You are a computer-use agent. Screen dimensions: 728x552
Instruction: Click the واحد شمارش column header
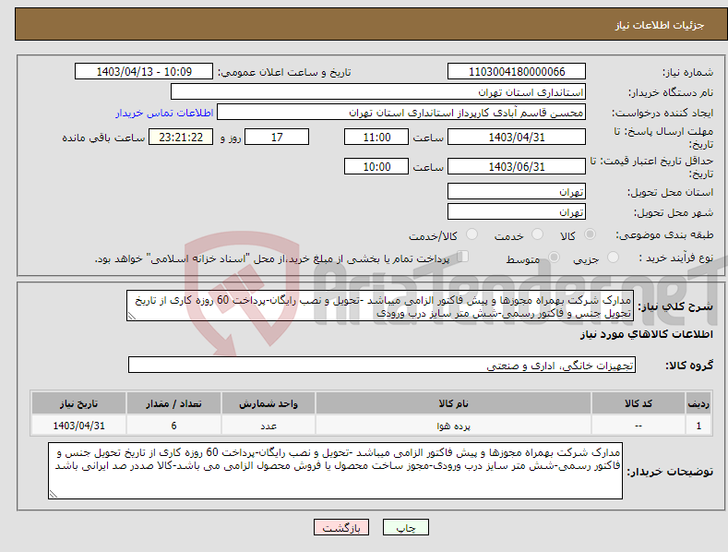click(269, 403)
